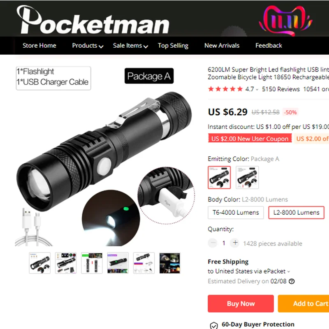Claim the US $2.00 New User Coupon
329x329 pixels.
[250, 139]
